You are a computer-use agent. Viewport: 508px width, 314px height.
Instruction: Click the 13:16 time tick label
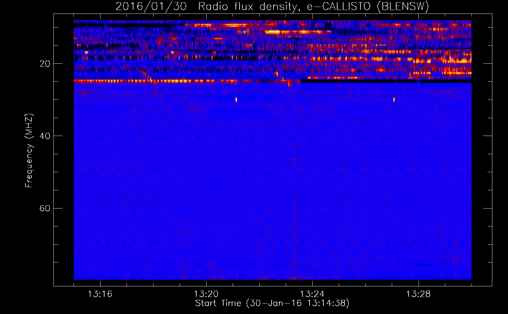click(100, 294)
